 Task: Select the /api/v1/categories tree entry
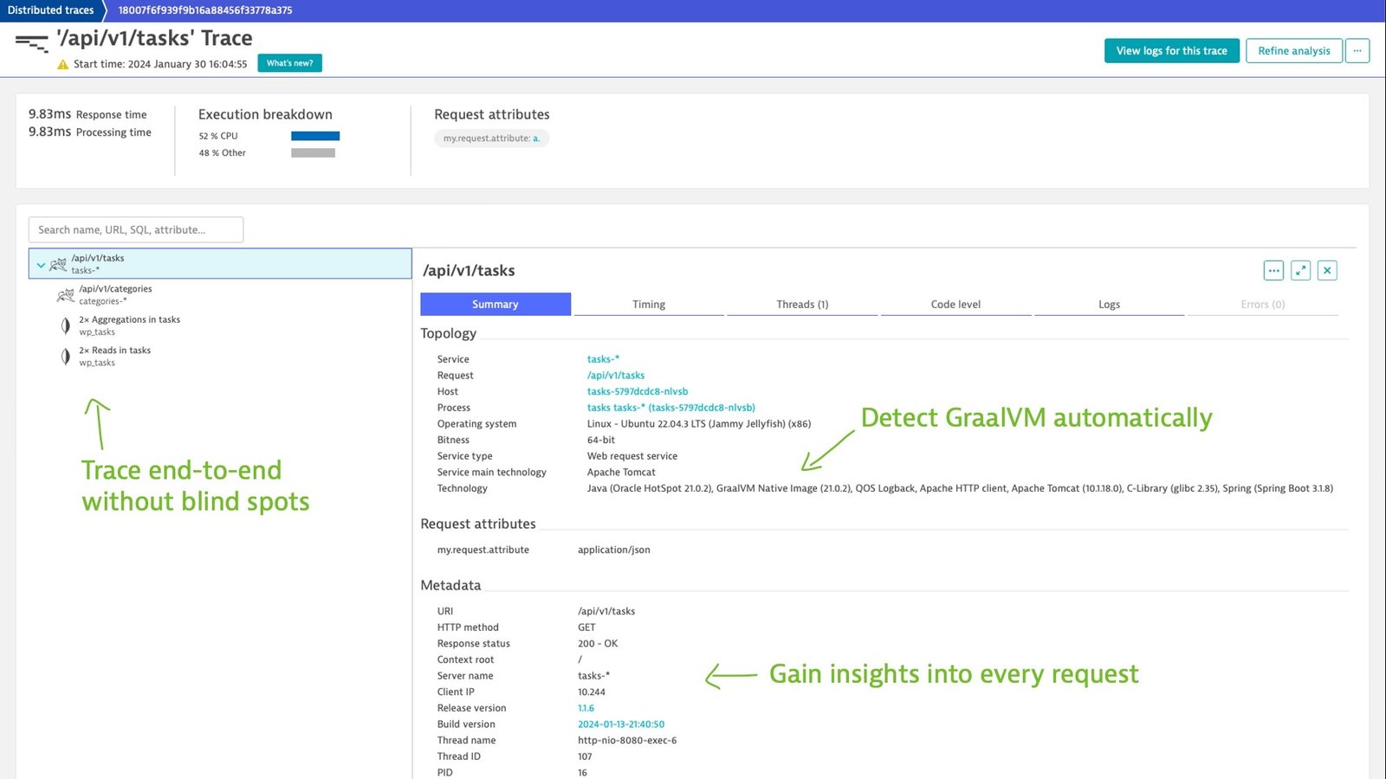tap(115, 294)
